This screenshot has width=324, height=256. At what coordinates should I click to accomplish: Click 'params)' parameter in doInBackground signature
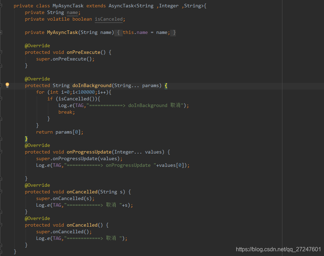[x=152, y=86]
